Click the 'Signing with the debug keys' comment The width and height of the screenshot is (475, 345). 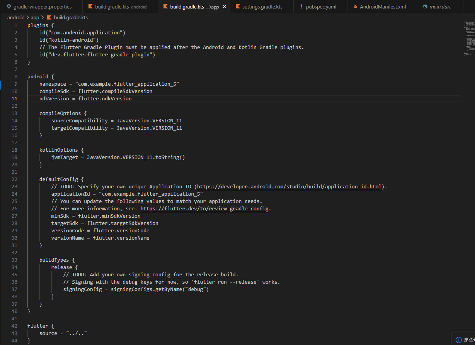[172, 282]
